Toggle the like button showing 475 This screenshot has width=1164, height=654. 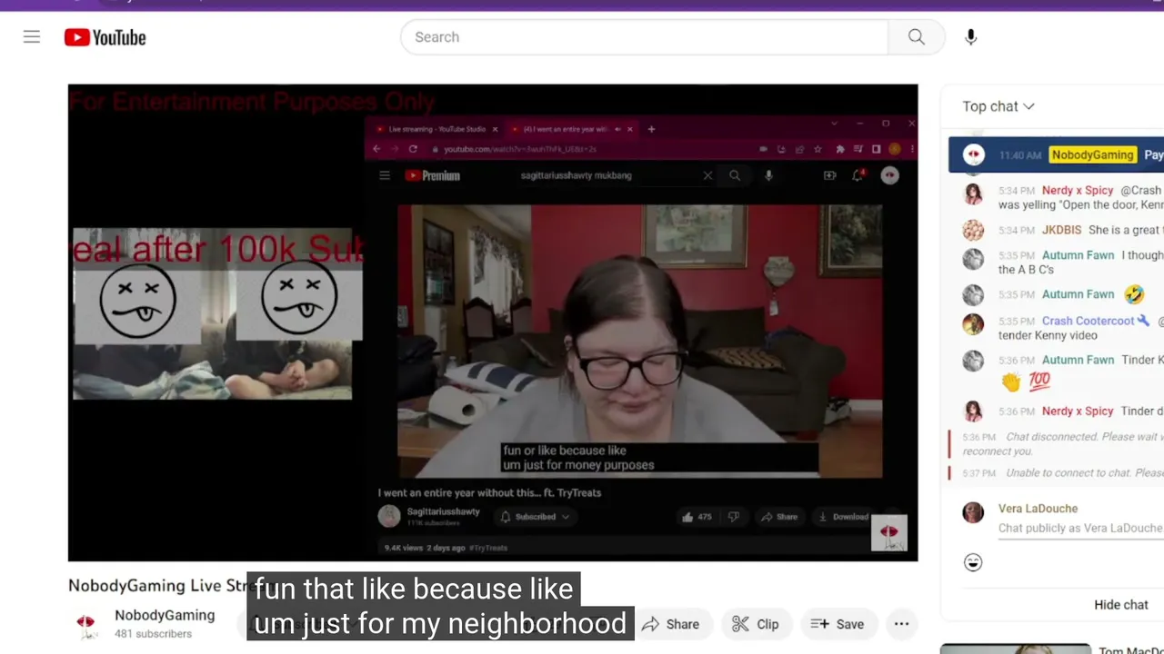coord(697,517)
